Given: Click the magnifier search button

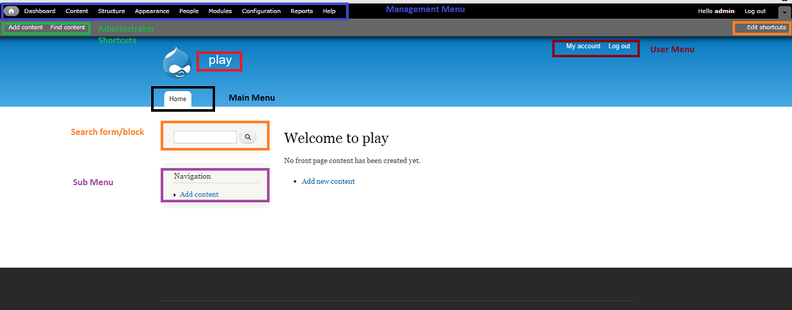Looking at the screenshot, I should pos(248,136).
